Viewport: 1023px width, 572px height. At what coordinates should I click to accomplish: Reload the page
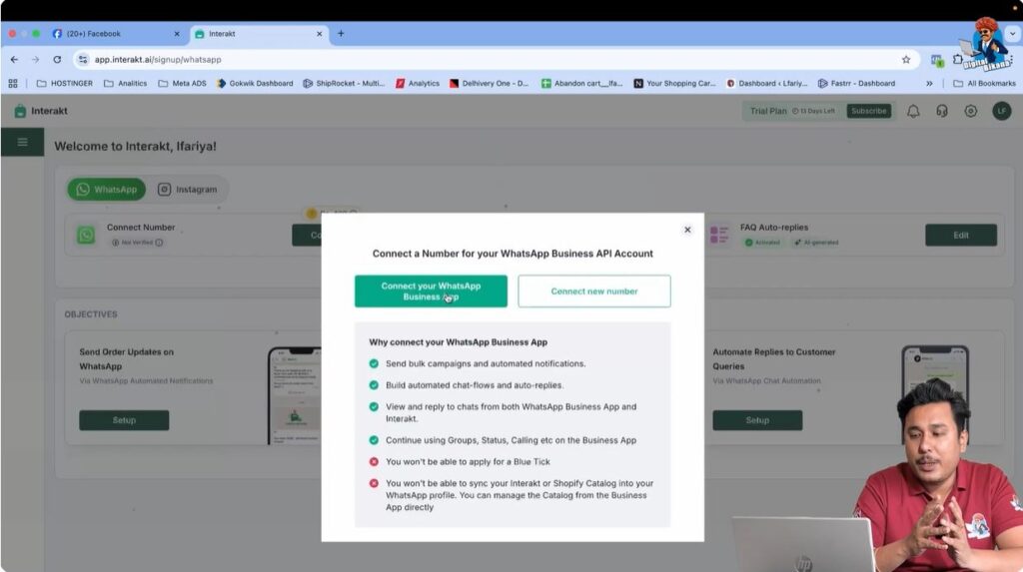point(57,59)
